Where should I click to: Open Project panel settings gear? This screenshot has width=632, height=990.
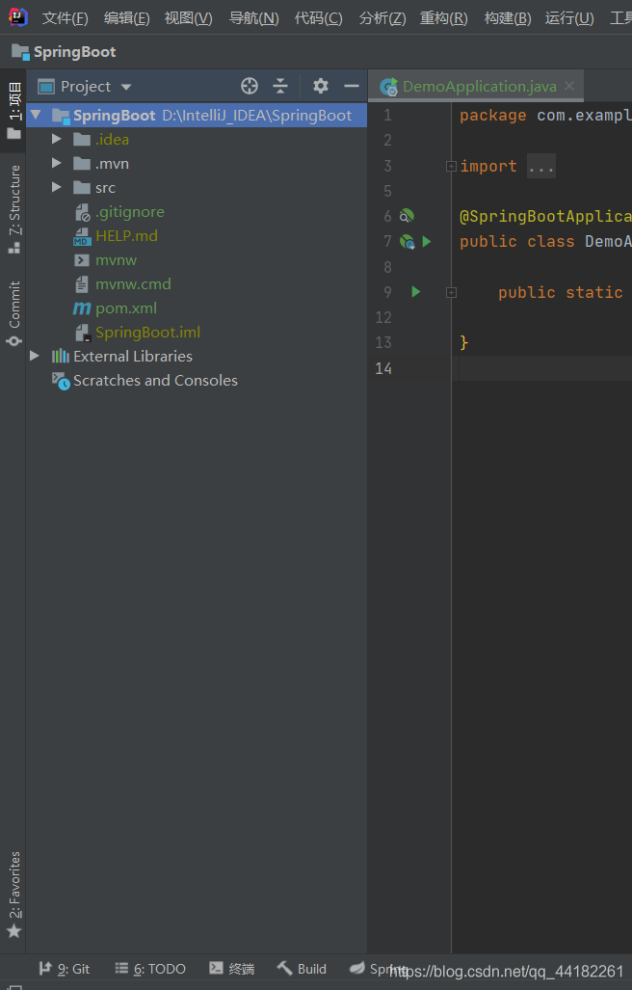point(321,86)
